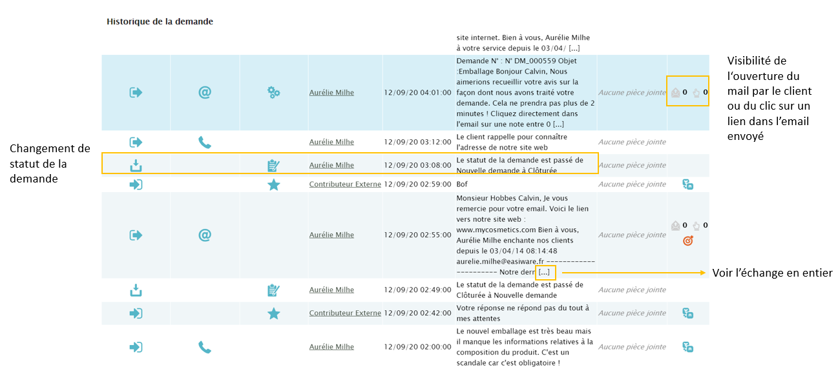Expand the full exchange via [...] after 'Notre derr'

point(543,272)
